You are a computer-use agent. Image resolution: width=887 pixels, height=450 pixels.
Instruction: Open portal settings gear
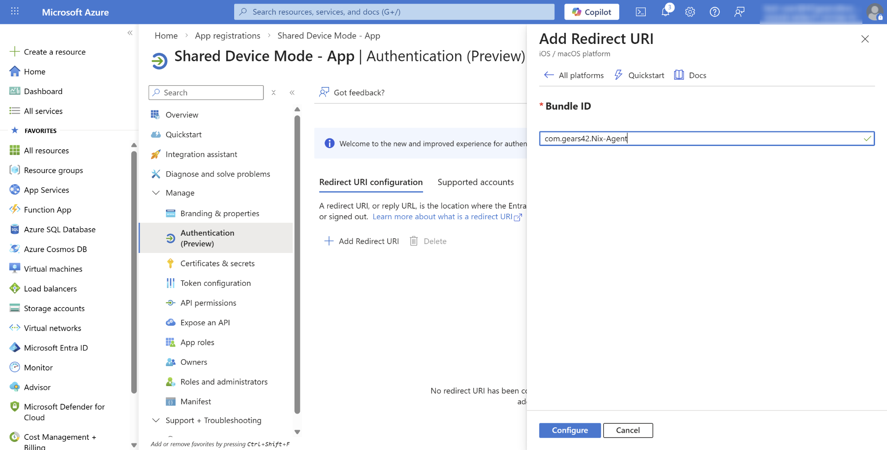tap(690, 12)
